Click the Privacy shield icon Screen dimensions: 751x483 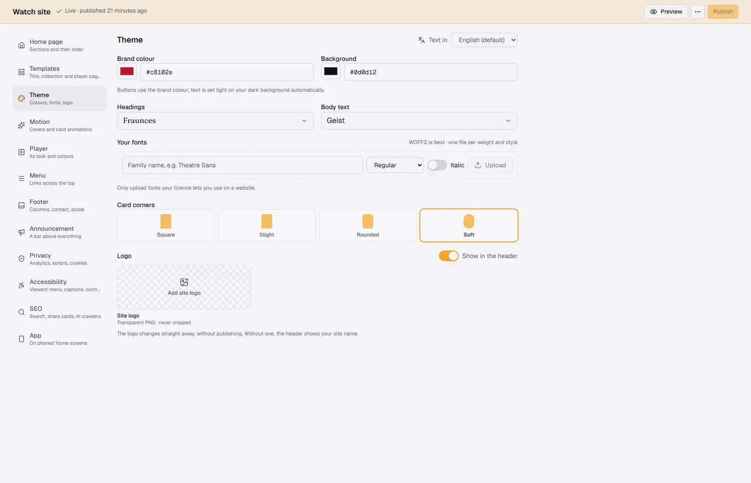pos(21,259)
